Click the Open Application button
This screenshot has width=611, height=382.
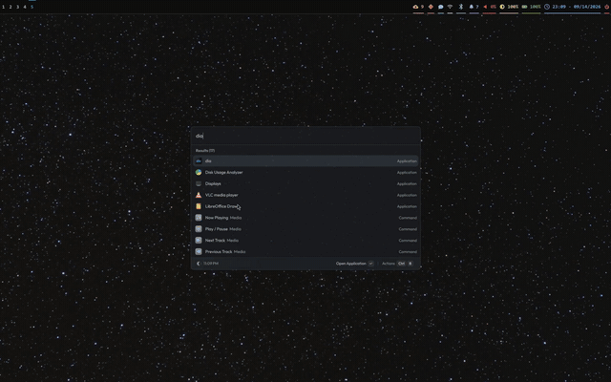(354, 264)
